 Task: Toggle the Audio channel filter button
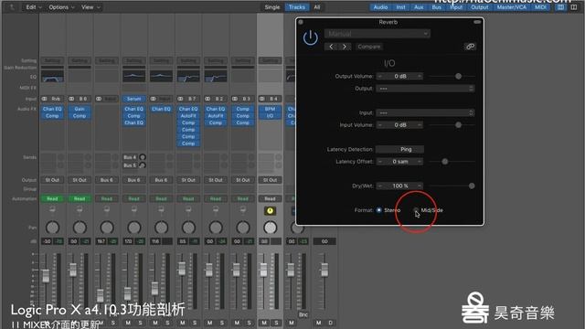coord(380,7)
